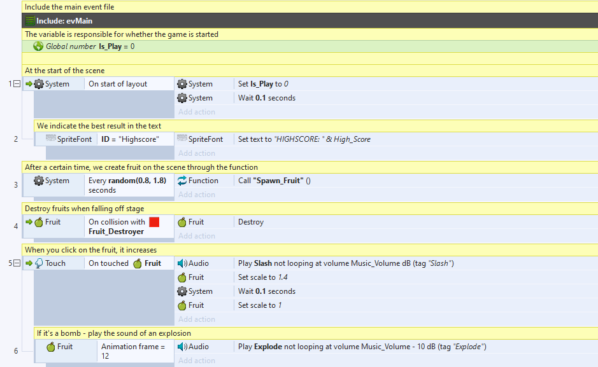Click Fruit icon in event 6 condition
The height and width of the screenshot is (367, 598).
click(51, 347)
